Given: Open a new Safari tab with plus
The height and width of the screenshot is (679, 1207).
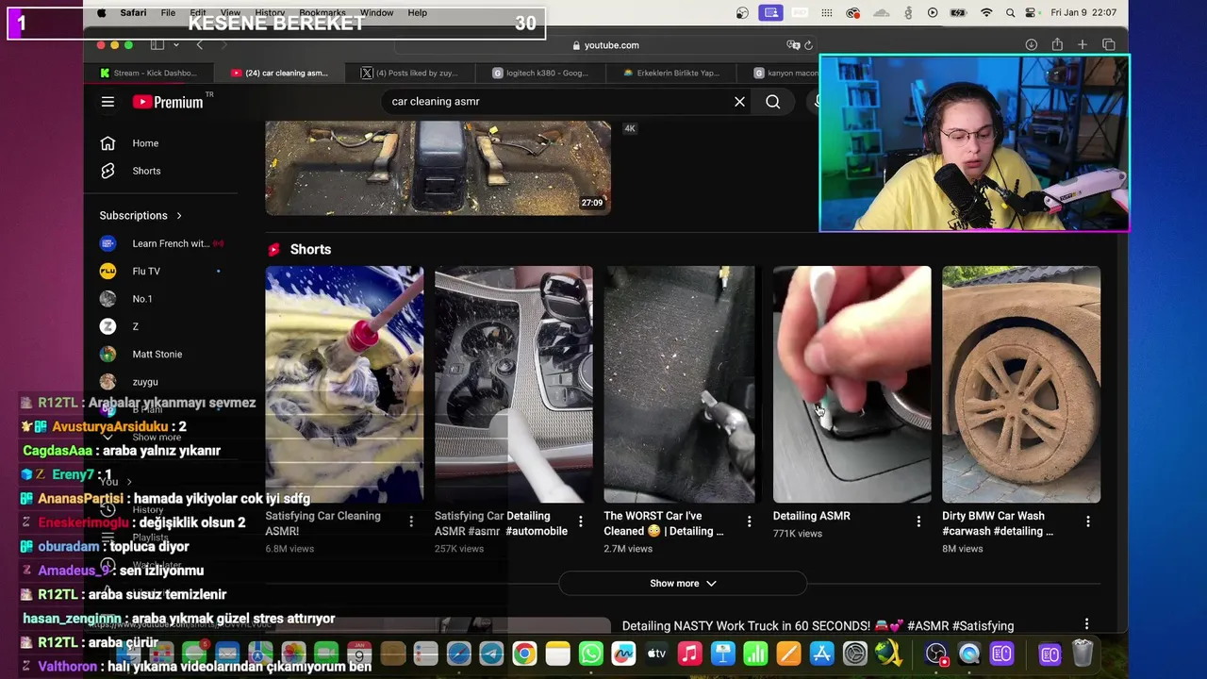Looking at the screenshot, I should (x=1083, y=45).
